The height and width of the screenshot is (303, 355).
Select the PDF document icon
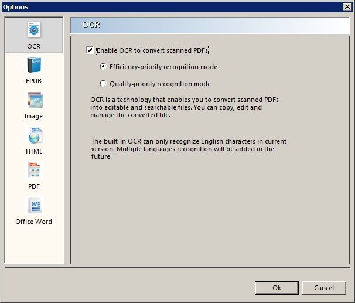pyautogui.click(x=35, y=171)
